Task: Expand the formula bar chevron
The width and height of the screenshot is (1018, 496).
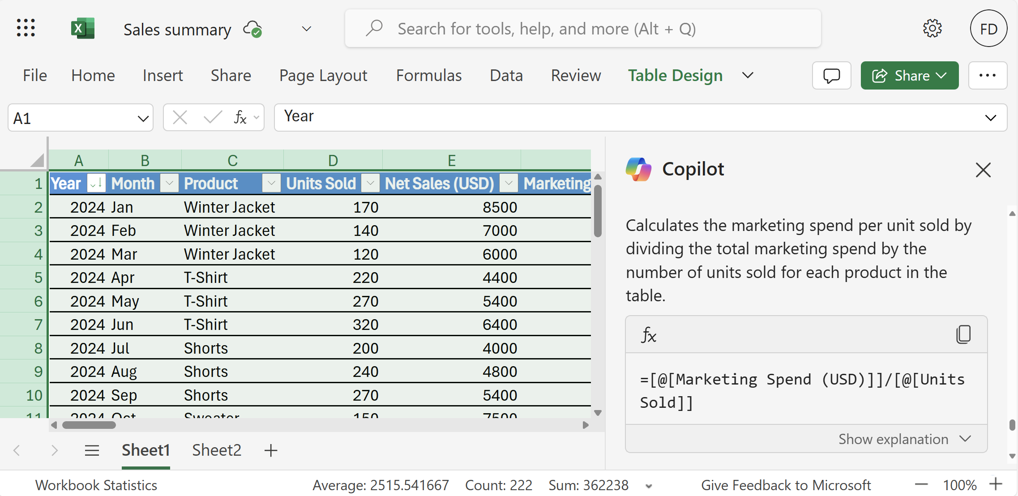Action: tap(991, 118)
